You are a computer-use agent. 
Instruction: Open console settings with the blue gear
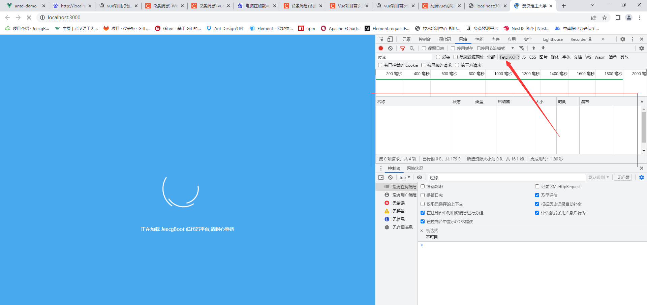pyautogui.click(x=642, y=178)
